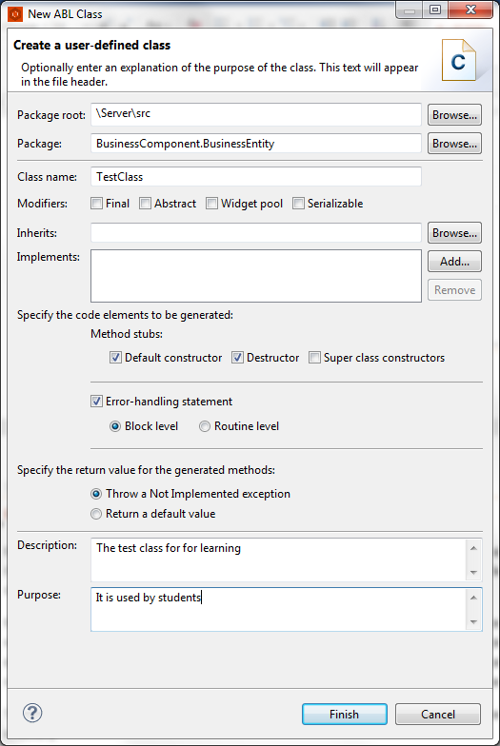Click the Finish button

345,714
